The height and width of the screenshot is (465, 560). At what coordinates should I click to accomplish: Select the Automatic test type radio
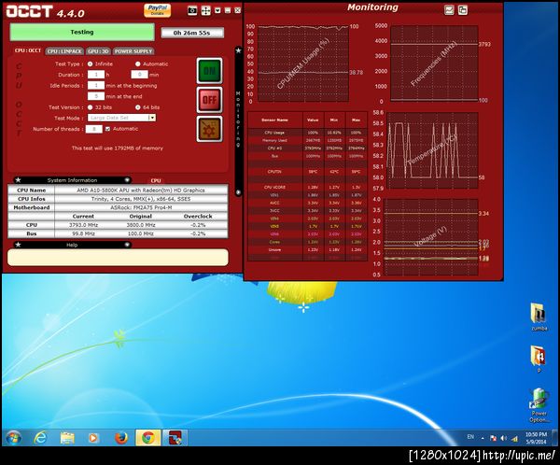point(138,64)
